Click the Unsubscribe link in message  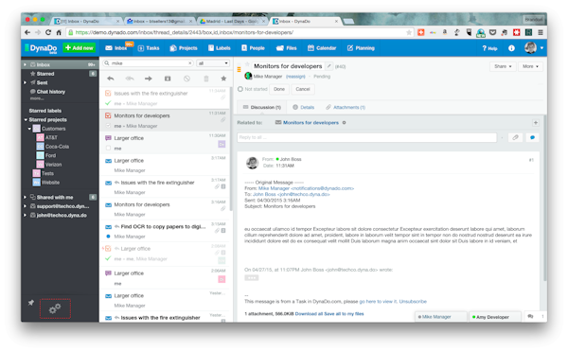(413, 301)
